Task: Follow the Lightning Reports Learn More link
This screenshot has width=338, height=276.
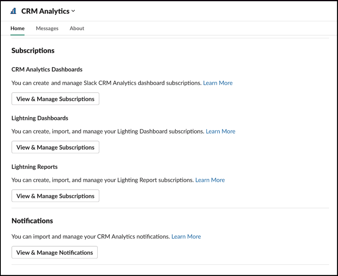Action: pos(210,180)
